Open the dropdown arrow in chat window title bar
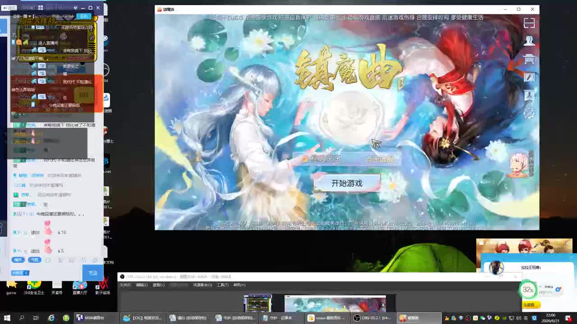Viewport: 577px width, 324px height. (75, 8)
